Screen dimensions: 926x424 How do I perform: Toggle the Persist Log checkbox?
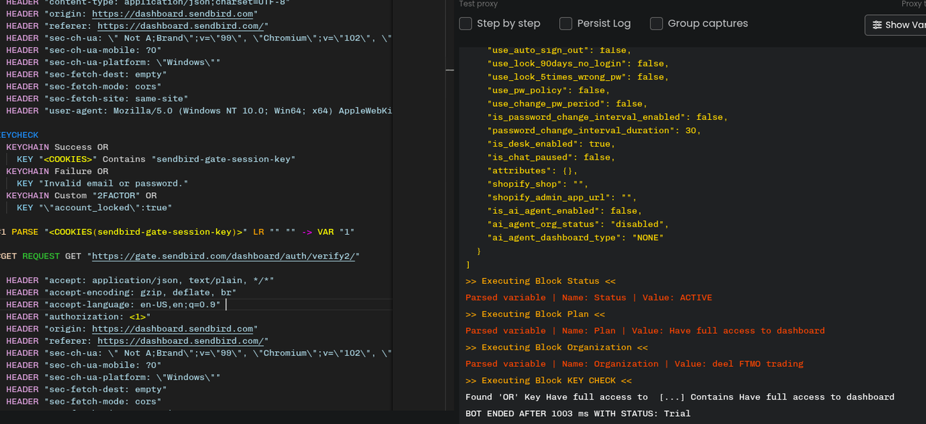tap(566, 24)
